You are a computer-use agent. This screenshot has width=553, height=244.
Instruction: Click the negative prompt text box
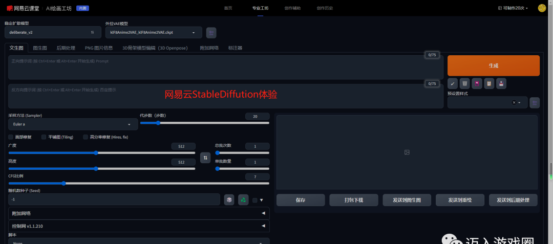[x=226, y=96]
